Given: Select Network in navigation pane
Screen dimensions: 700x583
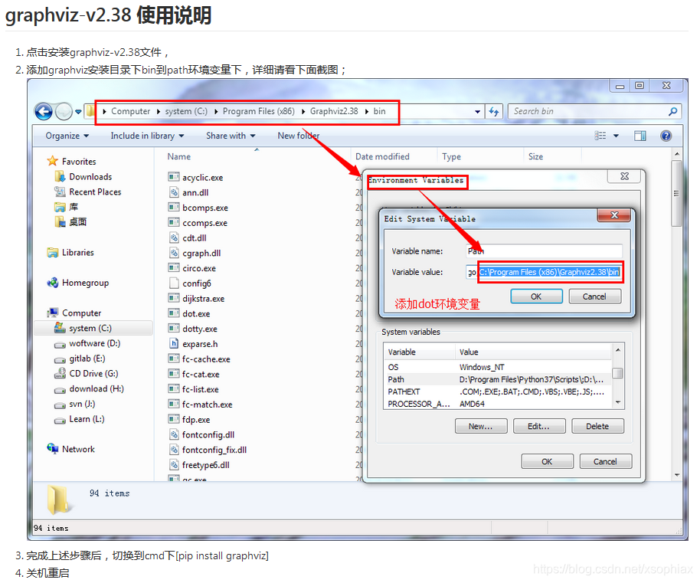Looking at the screenshot, I should pyautogui.click(x=71, y=449).
